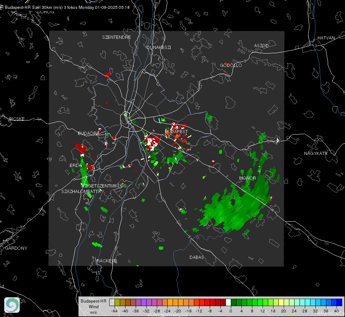Viewport: 345px width, 317px height.
Task: Click the radar title timestamp text
Action: 67,7
